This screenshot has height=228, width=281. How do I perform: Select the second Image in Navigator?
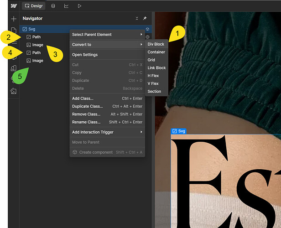(37, 61)
